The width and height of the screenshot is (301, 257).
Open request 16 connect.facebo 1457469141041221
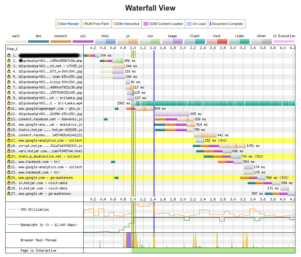click(50, 135)
